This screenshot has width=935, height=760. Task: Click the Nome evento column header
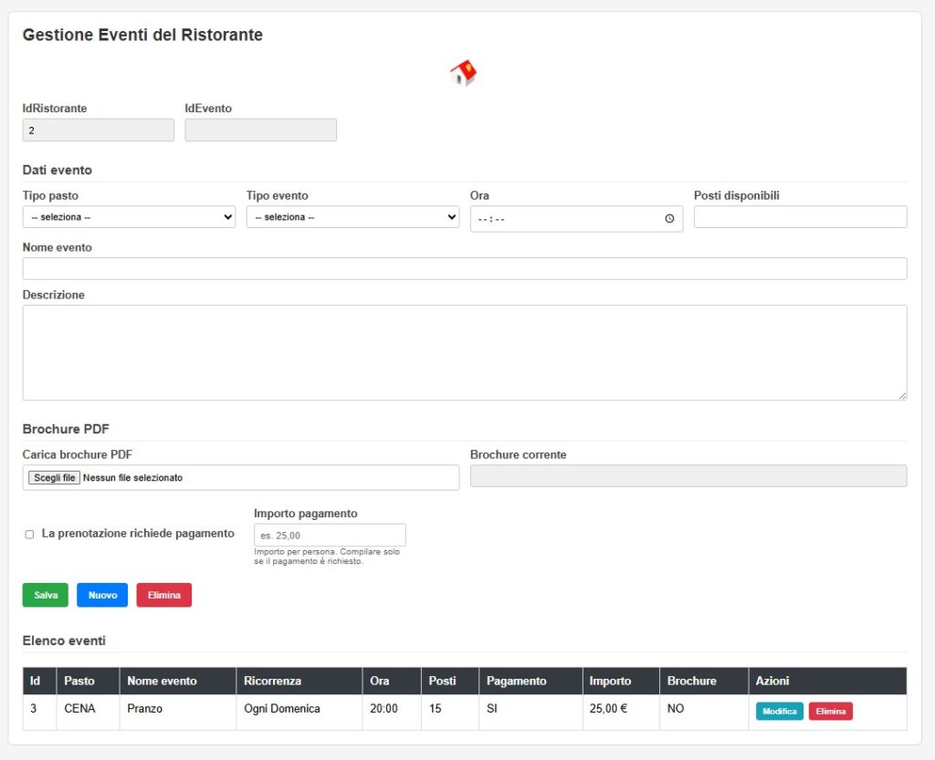pyautogui.click(x=162, y=681)
